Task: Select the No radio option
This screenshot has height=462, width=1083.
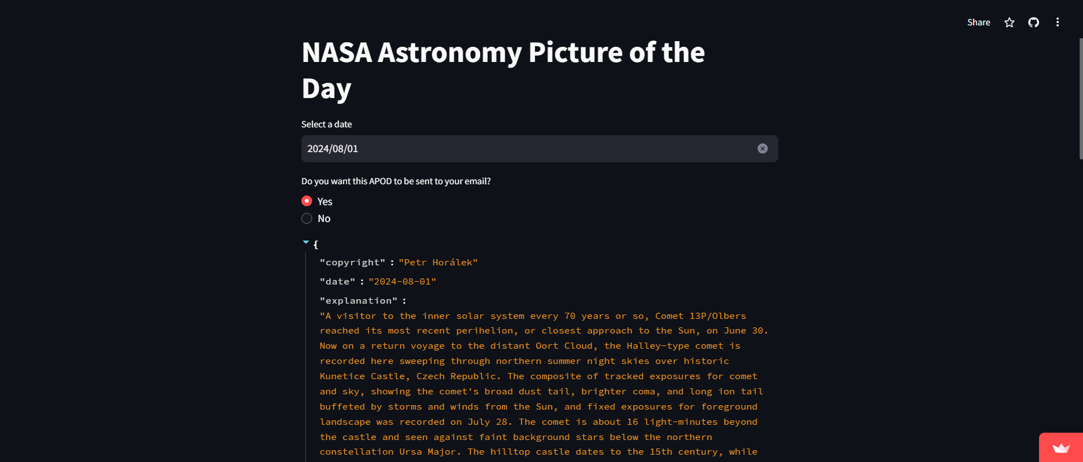Action: pyautogui.click(x=307, y=219)
